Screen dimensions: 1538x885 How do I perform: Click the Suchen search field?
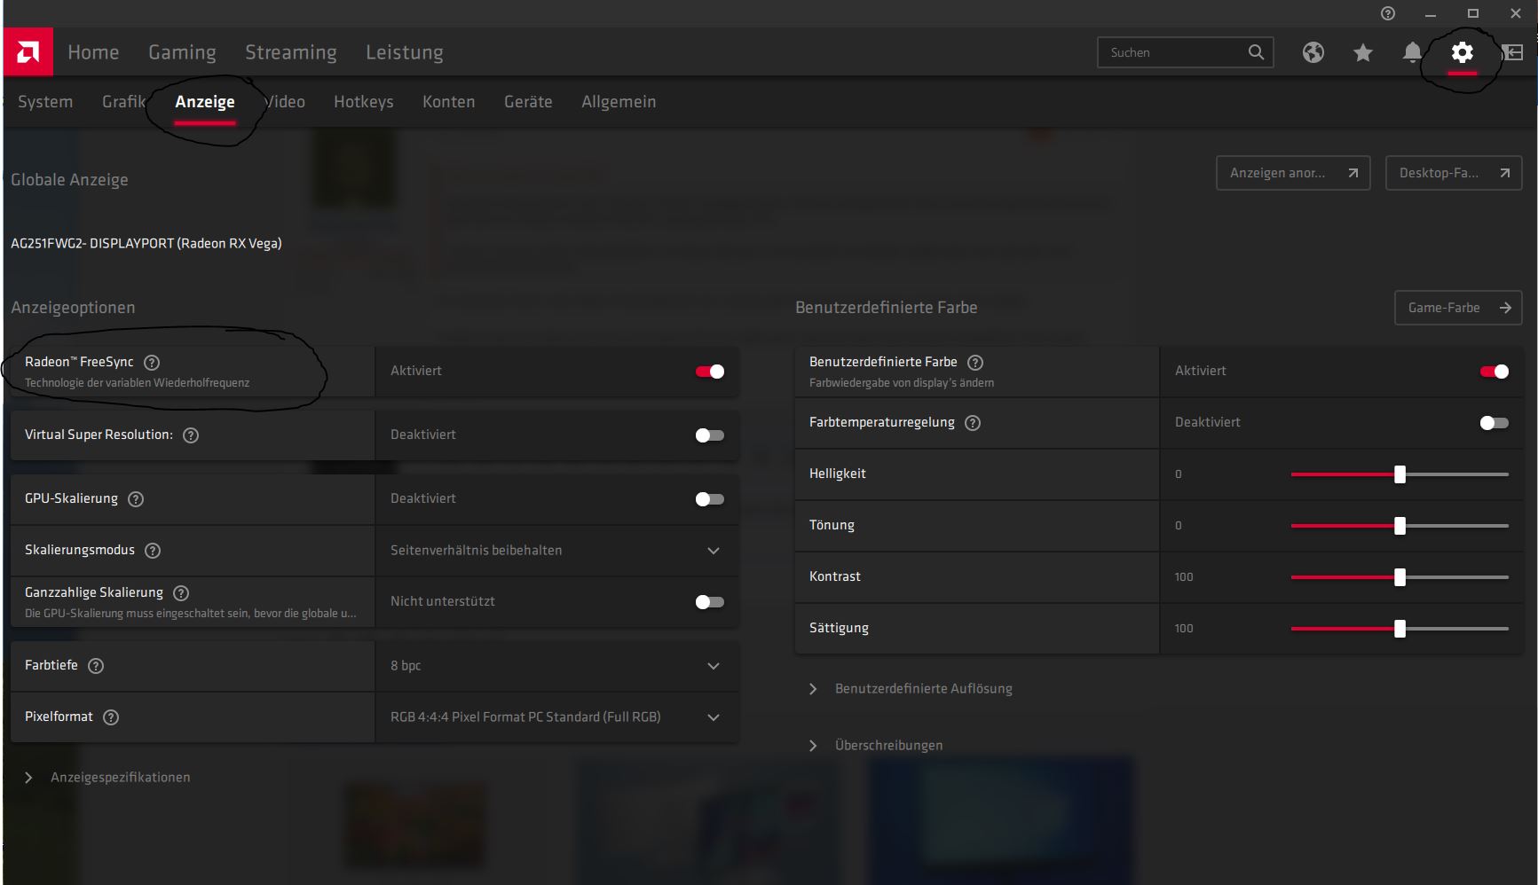point(1186,52)
